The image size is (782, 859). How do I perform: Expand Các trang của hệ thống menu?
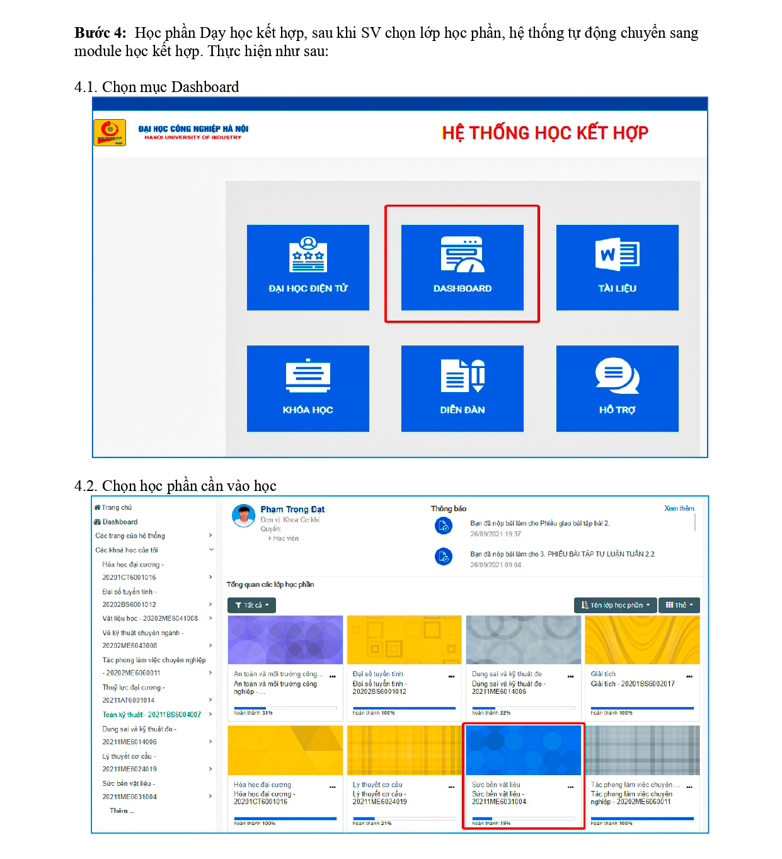pyautogui.click(x=210, y=536)
